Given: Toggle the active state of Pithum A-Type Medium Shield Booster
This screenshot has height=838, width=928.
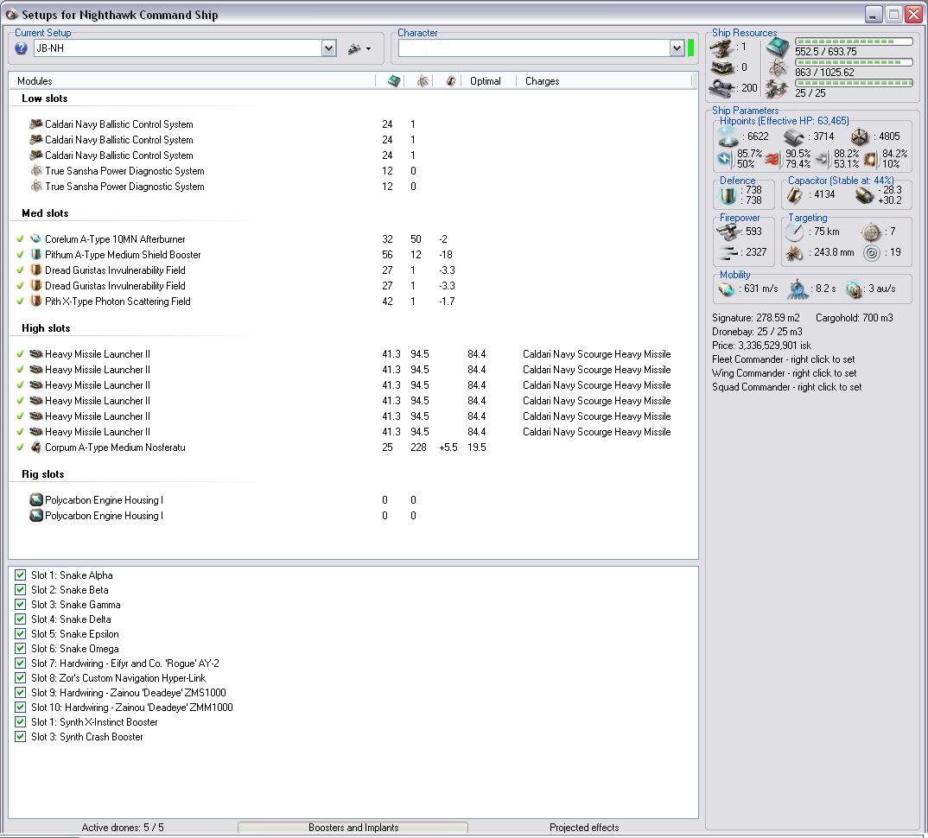Looking at the screenshot, I should [20, 255].
